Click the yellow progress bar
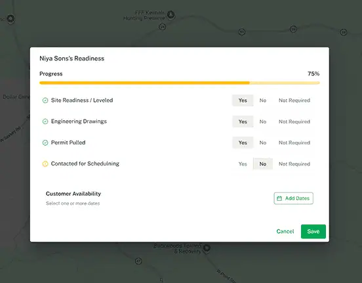The width and height of the screenshot is (362, 283). pyautogui.click(x=180, y=83)
